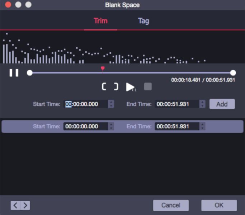Switch to the Tag tab
The width and height of the screenshot is (245, 215).
[x=143, y=21]
